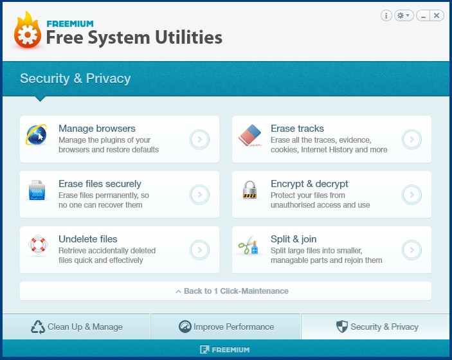This screenshot has height=360, width=452.
Task: Switch to Improve Performance tab
Action: [226, 327]
